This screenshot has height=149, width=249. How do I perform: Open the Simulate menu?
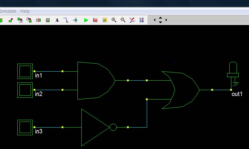click(x=8, y=11)
